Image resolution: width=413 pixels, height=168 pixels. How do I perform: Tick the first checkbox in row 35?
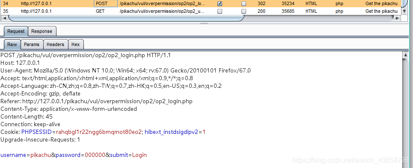[x=220, y=11]
